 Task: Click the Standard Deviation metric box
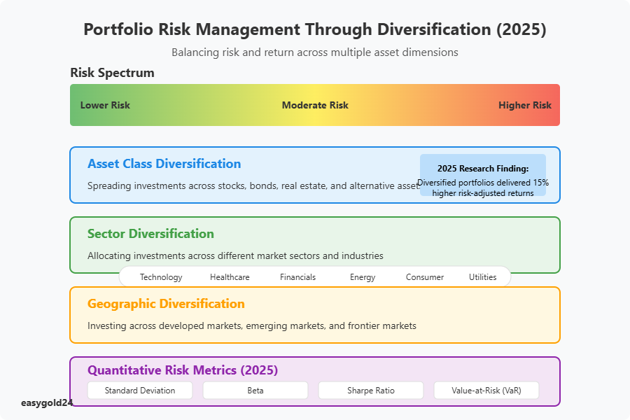[x=140, y=390]
